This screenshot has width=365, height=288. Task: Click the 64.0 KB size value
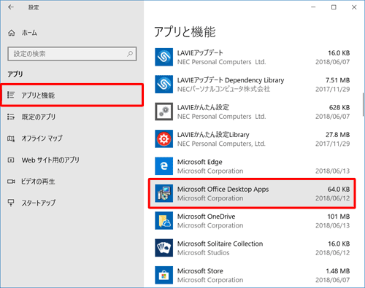pos(339,189)
